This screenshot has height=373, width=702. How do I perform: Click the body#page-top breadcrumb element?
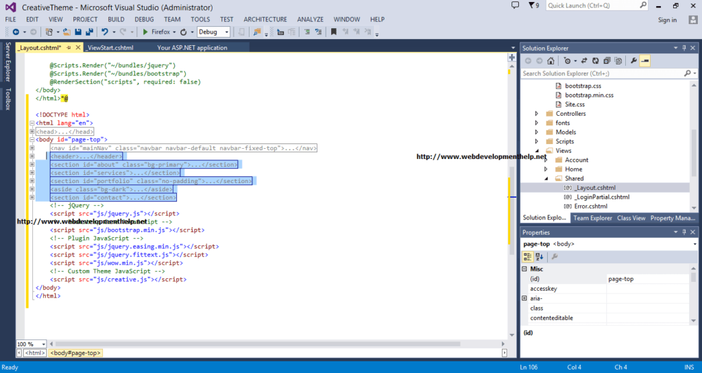(x=75, y=353)
